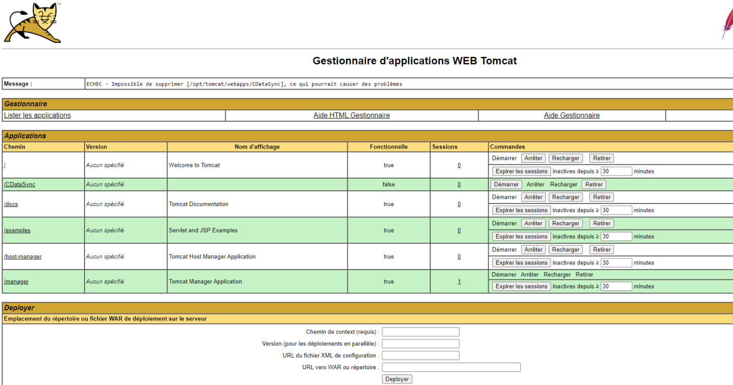
Task: Click the Tomcat cat logo
Action: pyautogui.click(x=33, y=22)
